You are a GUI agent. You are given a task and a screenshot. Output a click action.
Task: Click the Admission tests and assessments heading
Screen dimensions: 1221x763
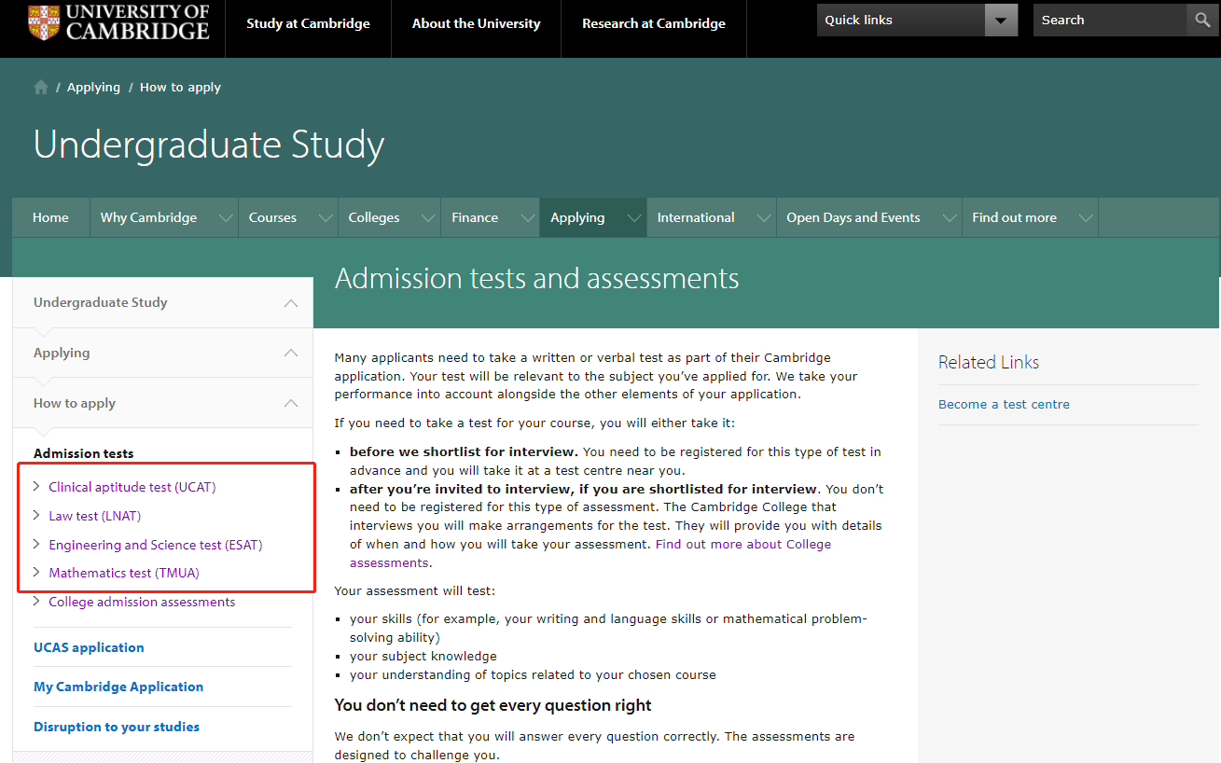click(537, 278)
